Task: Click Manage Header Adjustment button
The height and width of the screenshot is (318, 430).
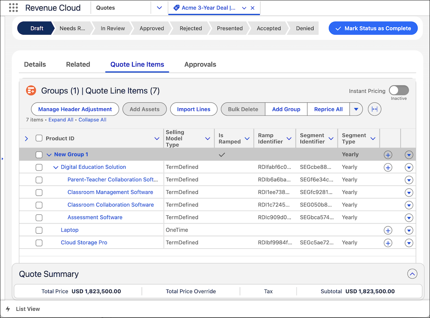Action: click(x=75, y=109)
